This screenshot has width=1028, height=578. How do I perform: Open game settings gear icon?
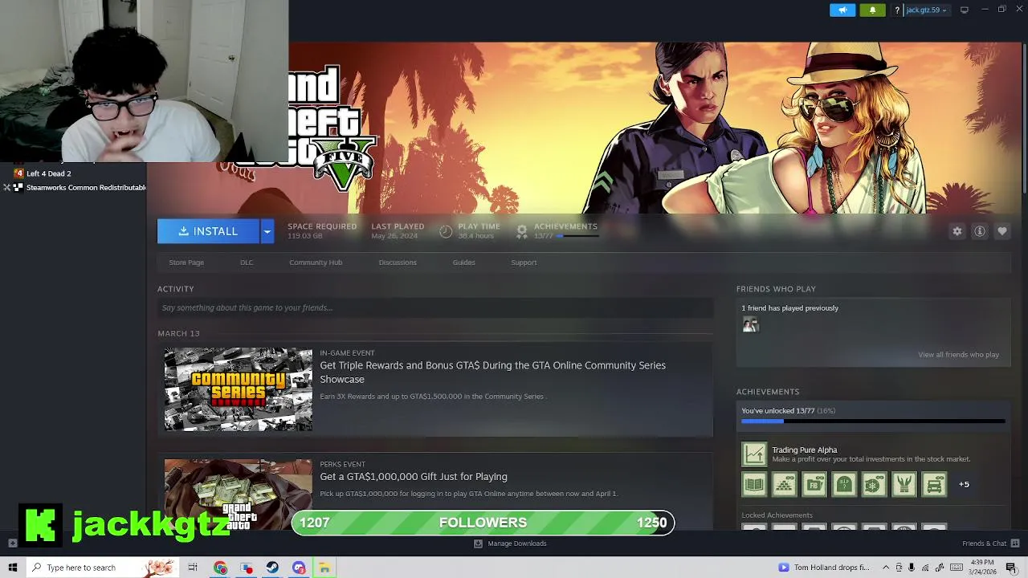957,231
